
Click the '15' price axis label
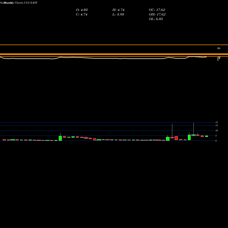[217, 125]
